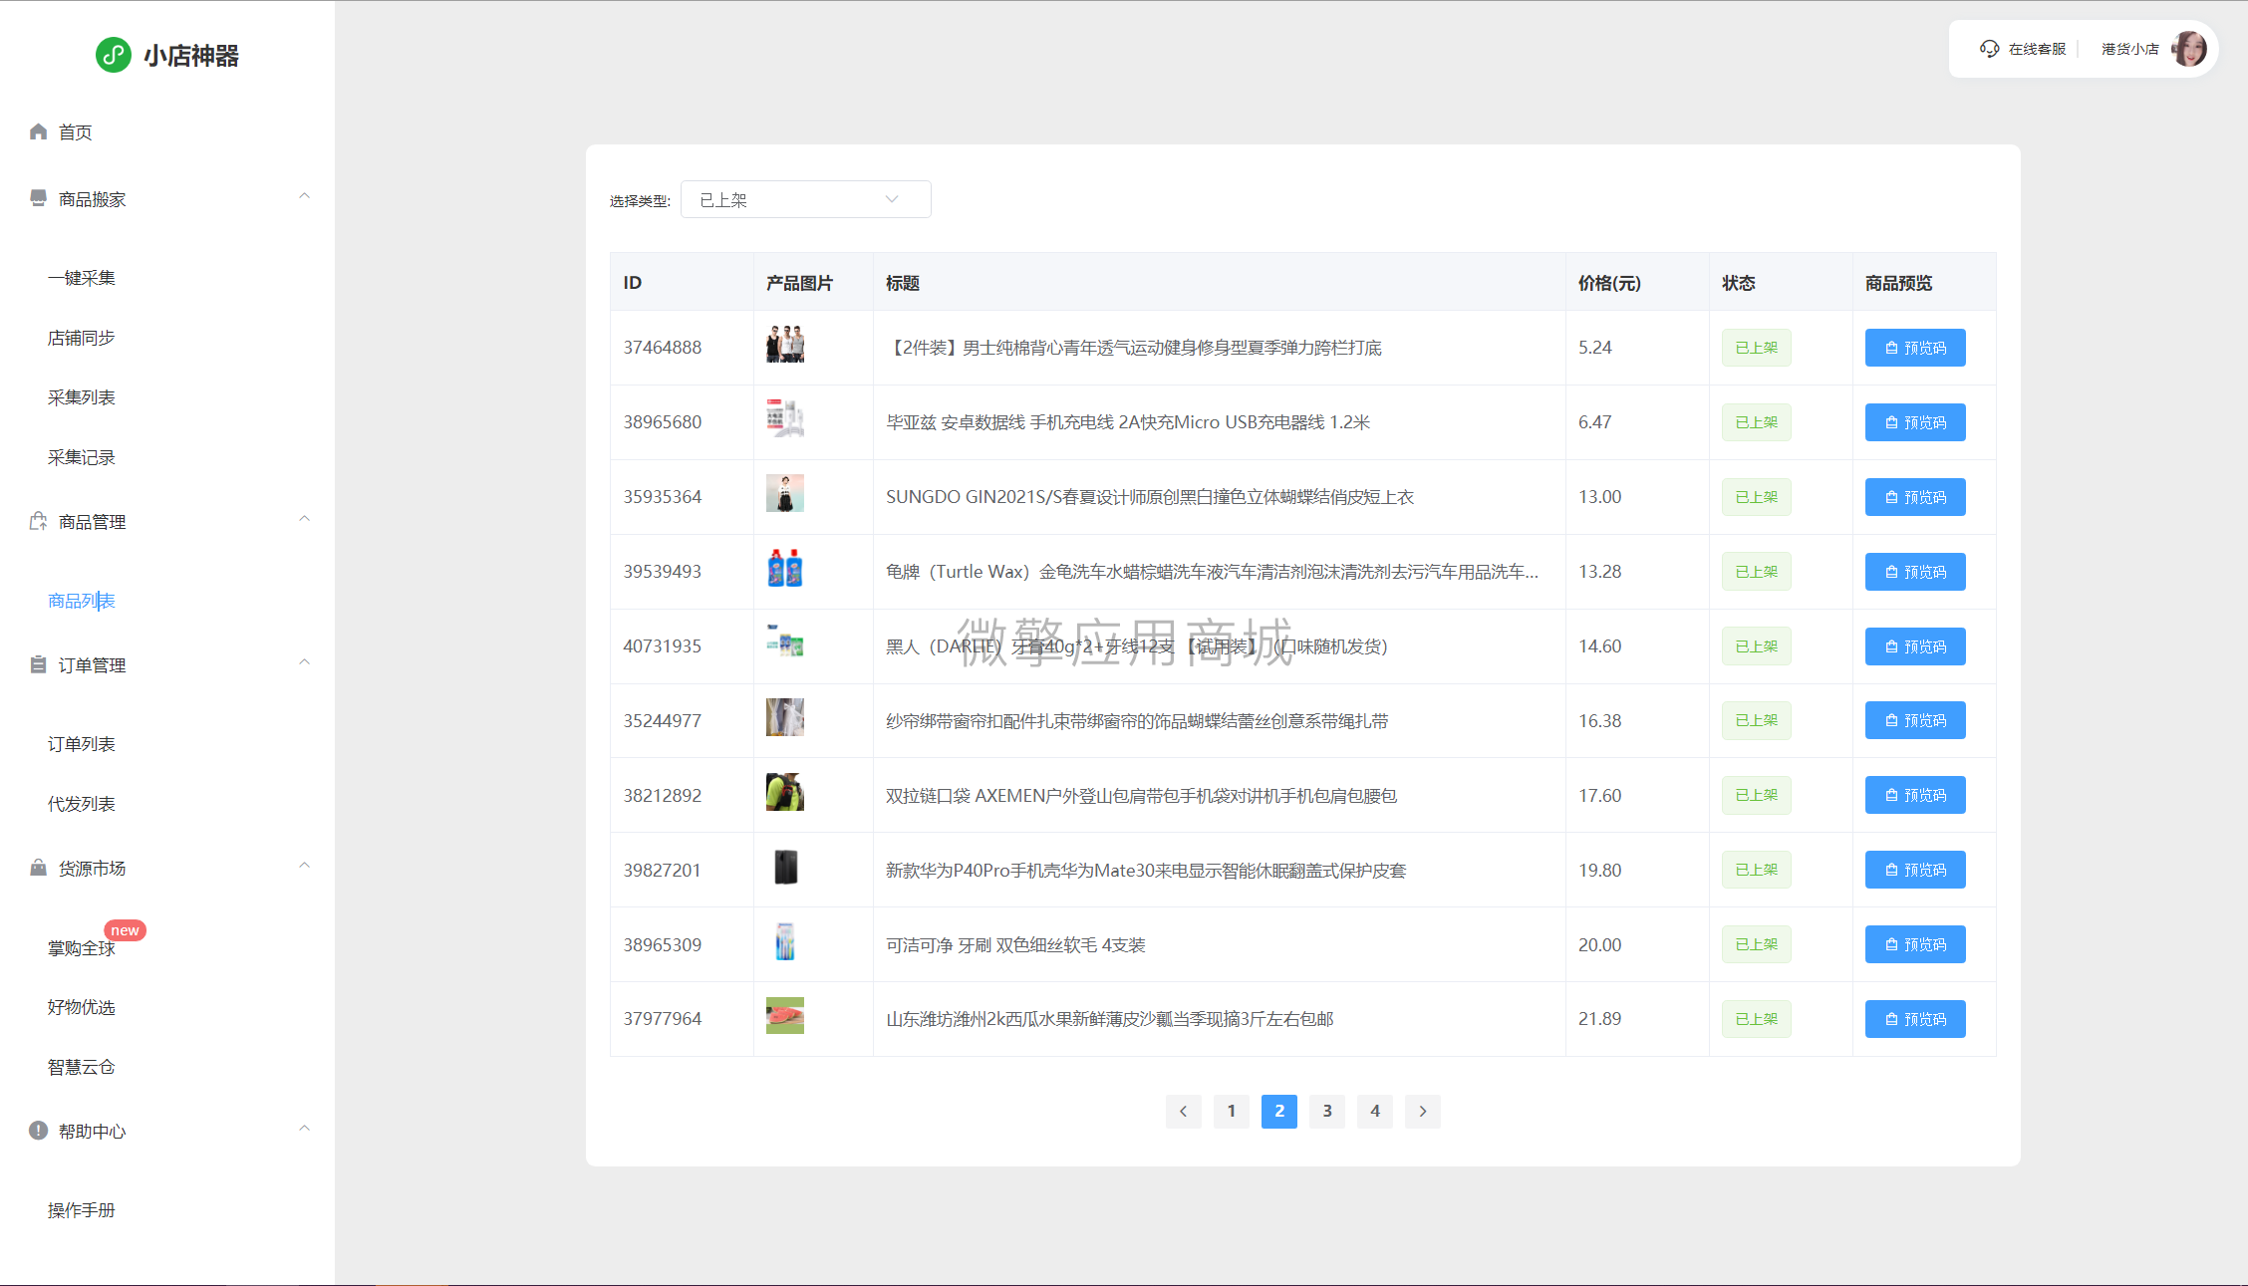The image size is (2248, 1286).
Task: Jump to page 3 of product list
Action: click(1326, 1111)
